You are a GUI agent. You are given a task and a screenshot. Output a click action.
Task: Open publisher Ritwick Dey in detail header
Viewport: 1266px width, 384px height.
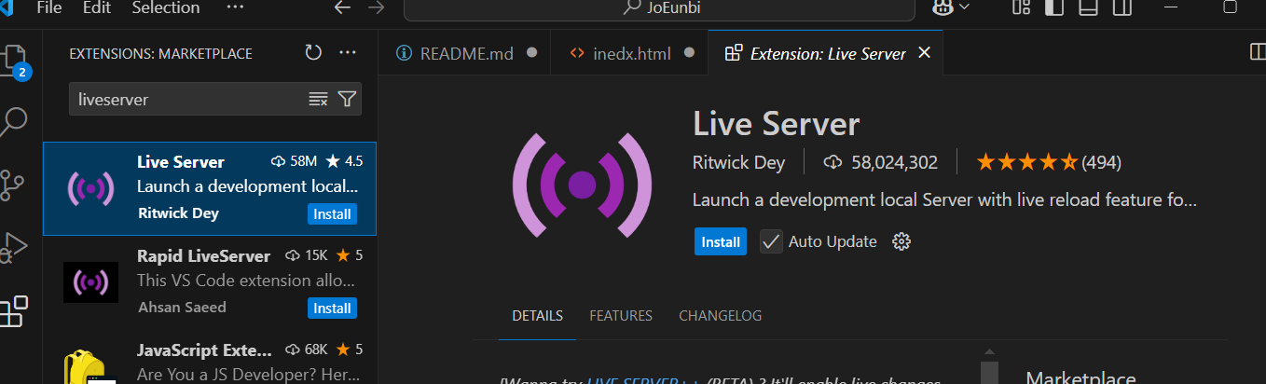coord(738,162)
